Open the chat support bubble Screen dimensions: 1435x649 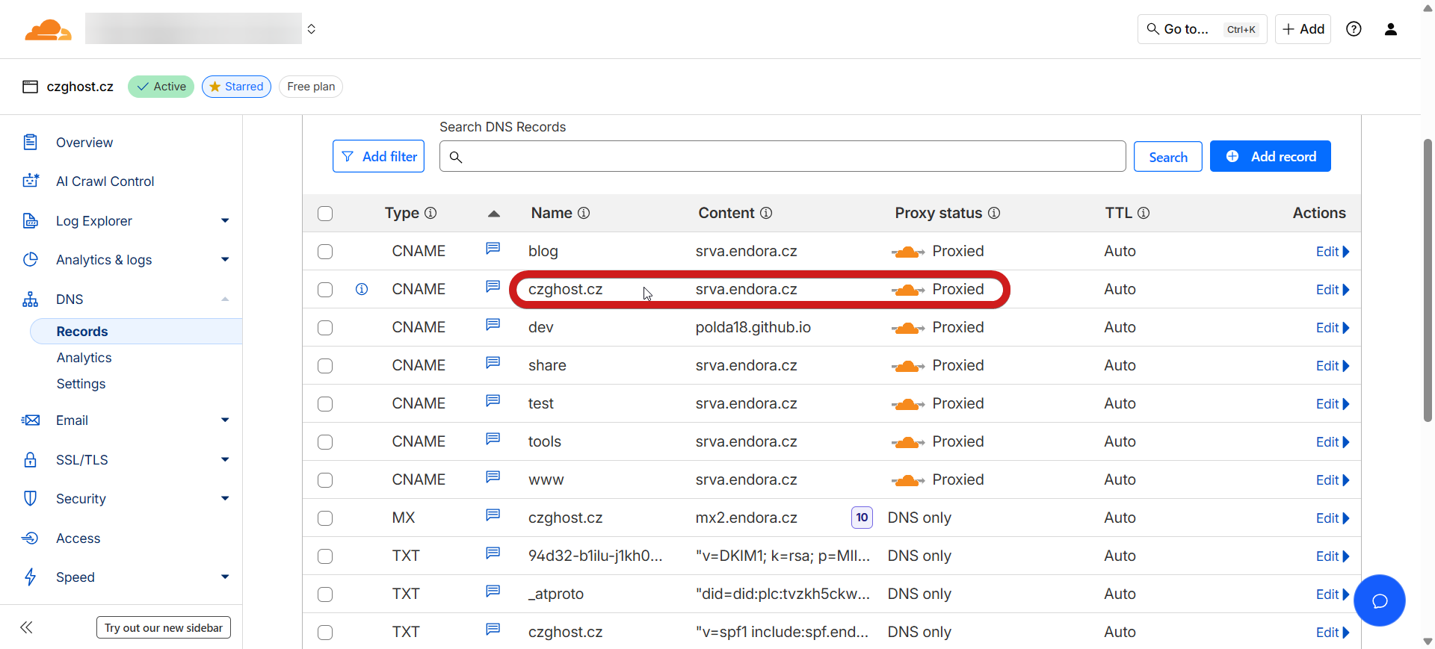1379,600
